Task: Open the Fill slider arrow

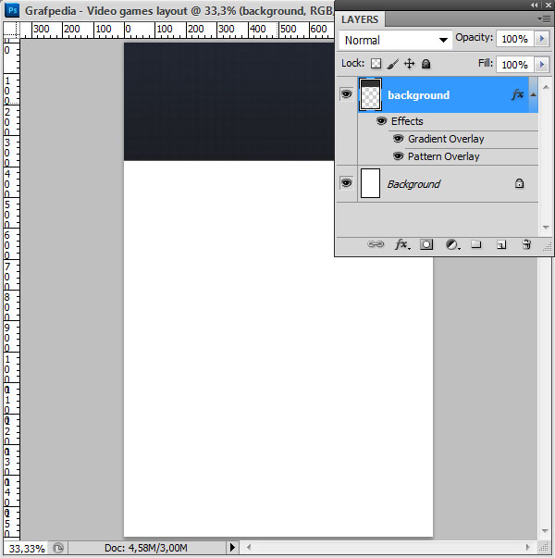Action: tap(542, 65)
